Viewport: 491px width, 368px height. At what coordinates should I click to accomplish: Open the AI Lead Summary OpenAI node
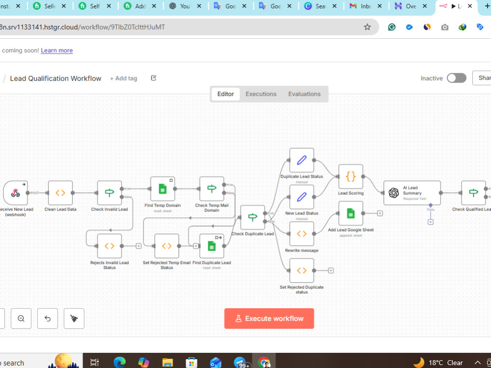[x=412, y=193]
